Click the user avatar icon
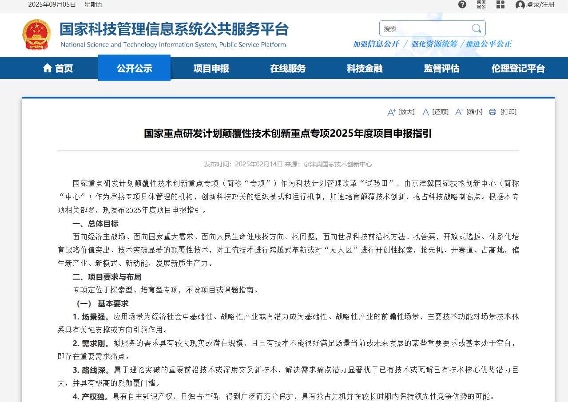Viewport: 568px width, 402px height. [x=520, y=5]
